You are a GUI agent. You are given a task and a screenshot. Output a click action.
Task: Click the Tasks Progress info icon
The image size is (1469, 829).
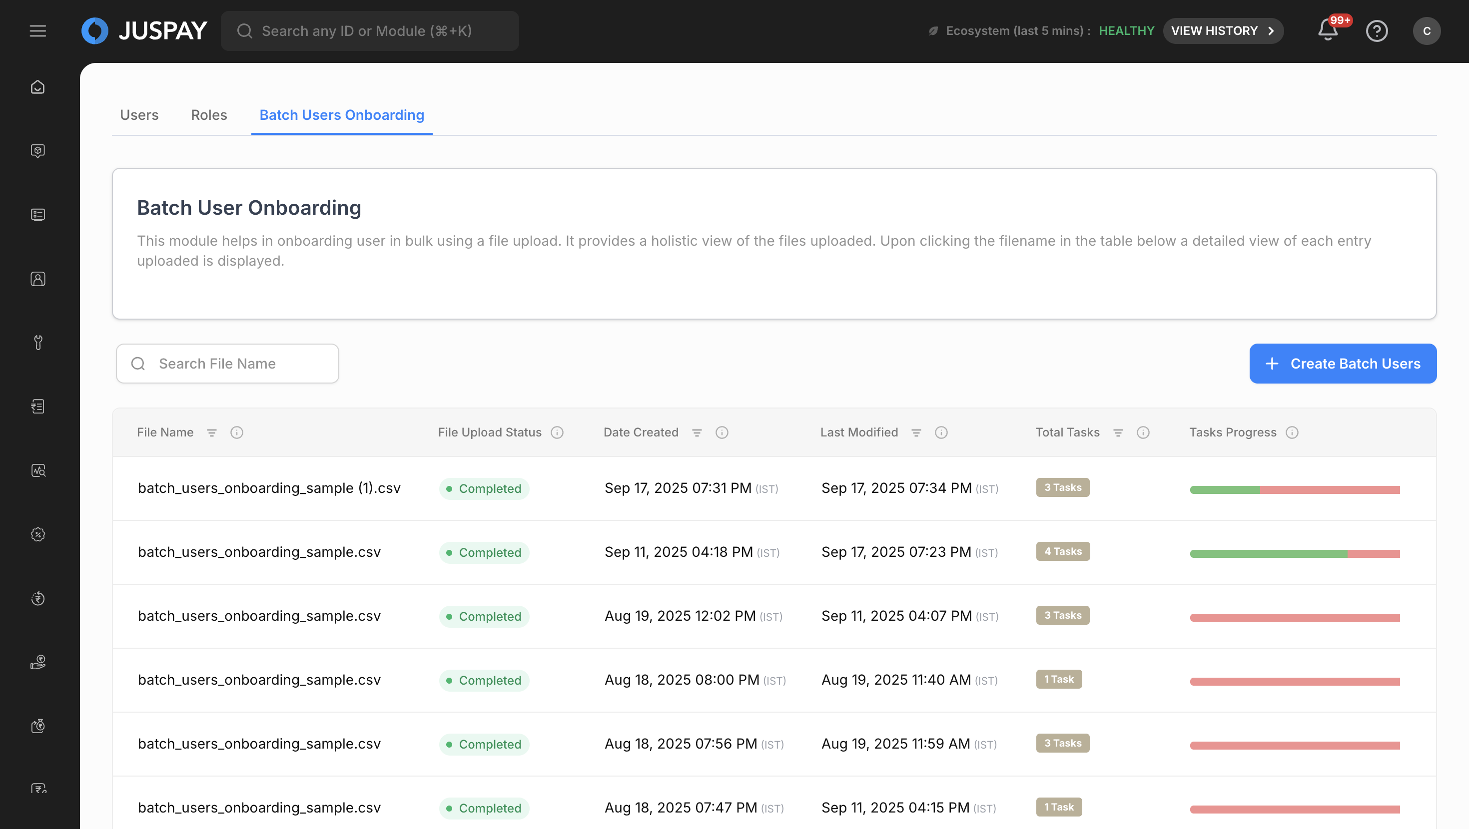1292,433
